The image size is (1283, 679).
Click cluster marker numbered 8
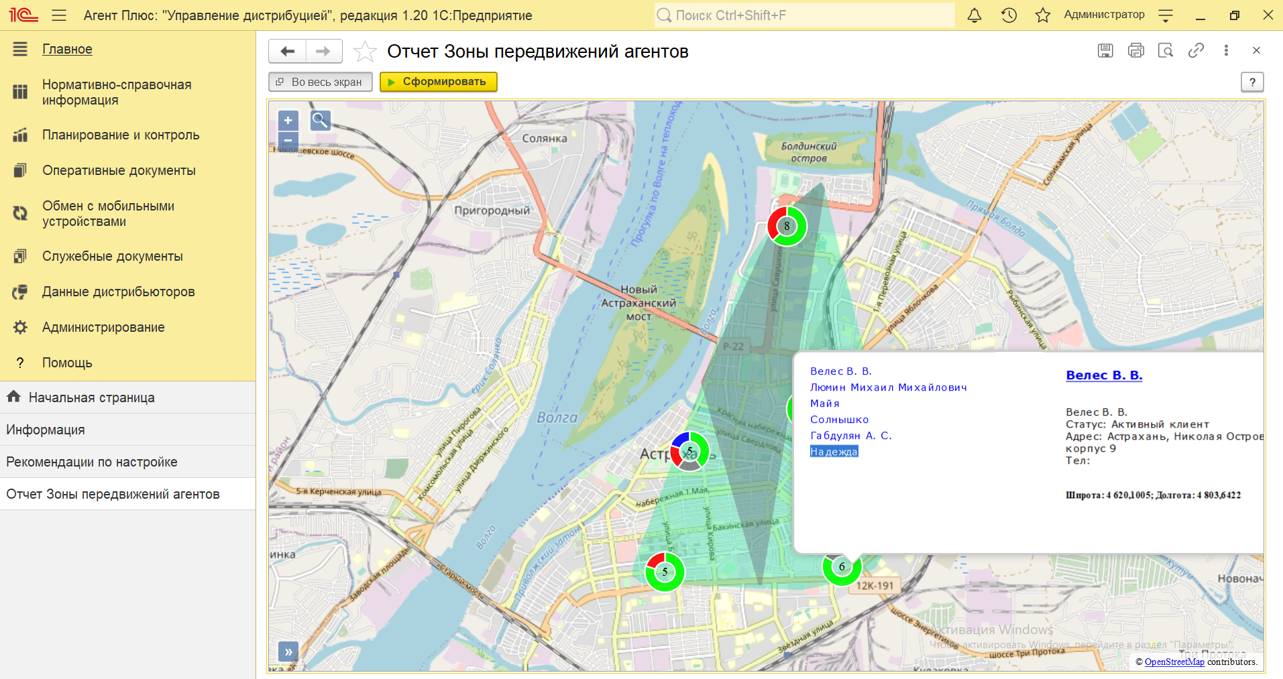tap(787, 226)
